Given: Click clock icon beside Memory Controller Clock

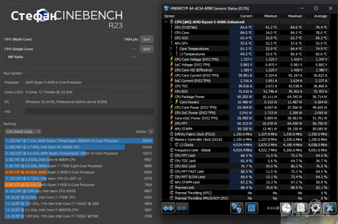Looking at the screenshot, I should pos(172,139).
